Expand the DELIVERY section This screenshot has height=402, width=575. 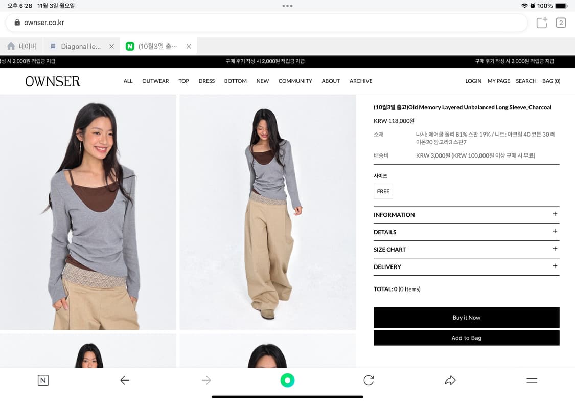555,266
